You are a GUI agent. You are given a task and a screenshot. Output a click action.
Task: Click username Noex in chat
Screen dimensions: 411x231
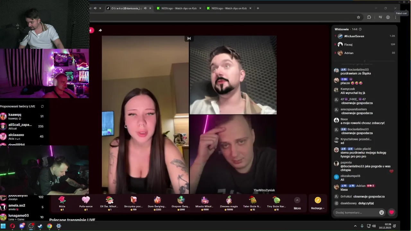coord(344,119)
